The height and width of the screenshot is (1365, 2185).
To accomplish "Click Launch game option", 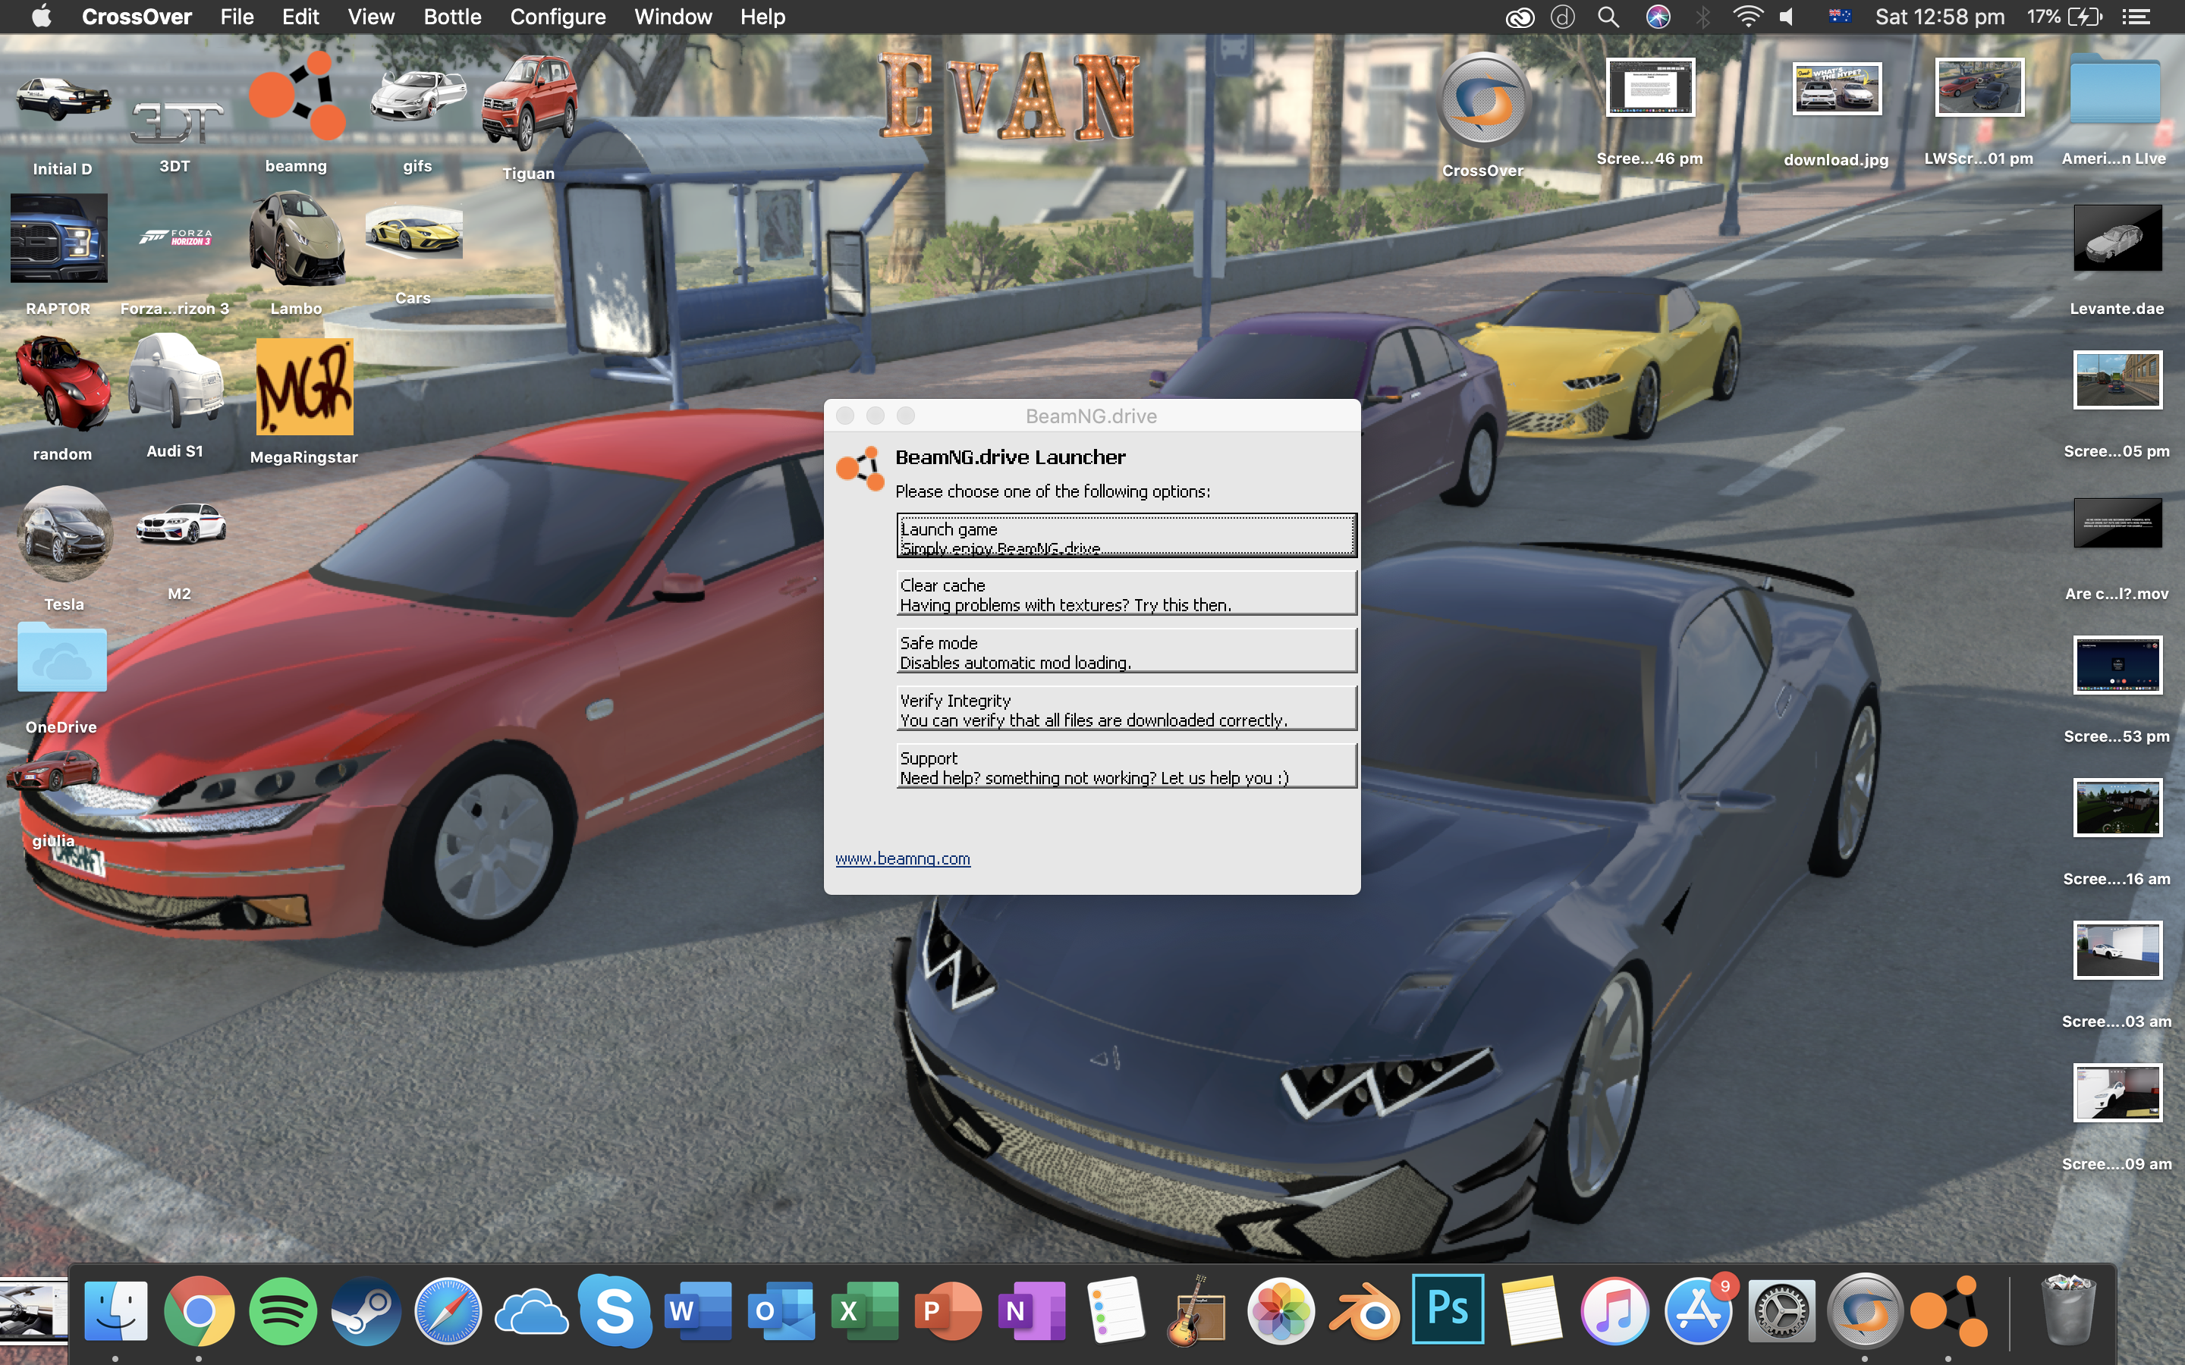I will (x=1125, y=536).
